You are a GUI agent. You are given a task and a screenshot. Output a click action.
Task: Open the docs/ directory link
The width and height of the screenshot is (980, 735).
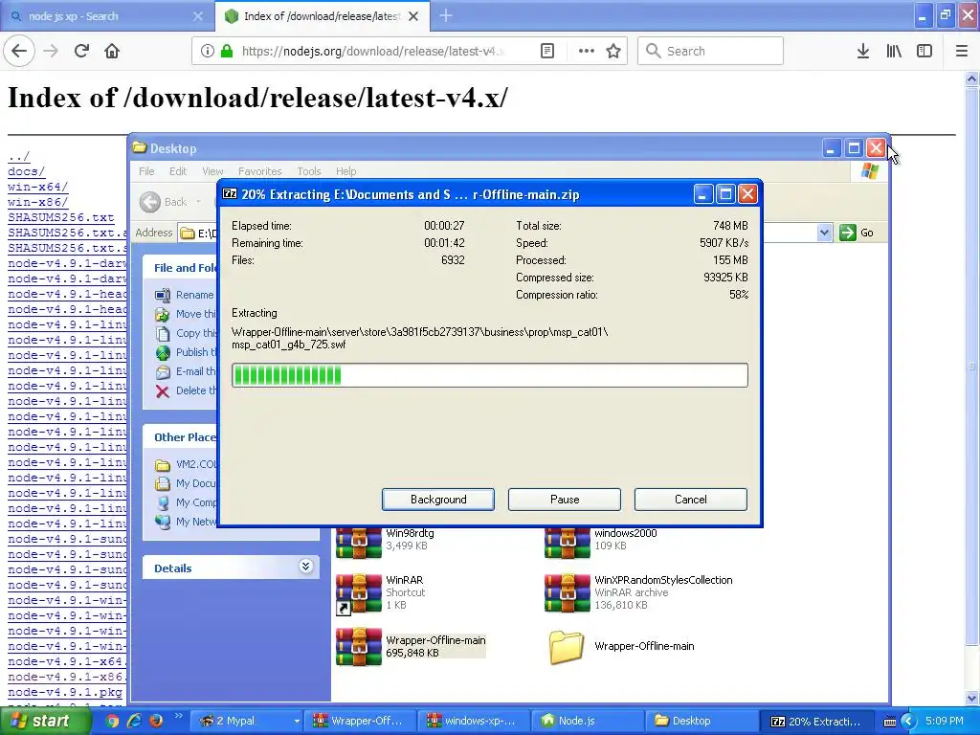pyautogui.click(x=26, y=171)
